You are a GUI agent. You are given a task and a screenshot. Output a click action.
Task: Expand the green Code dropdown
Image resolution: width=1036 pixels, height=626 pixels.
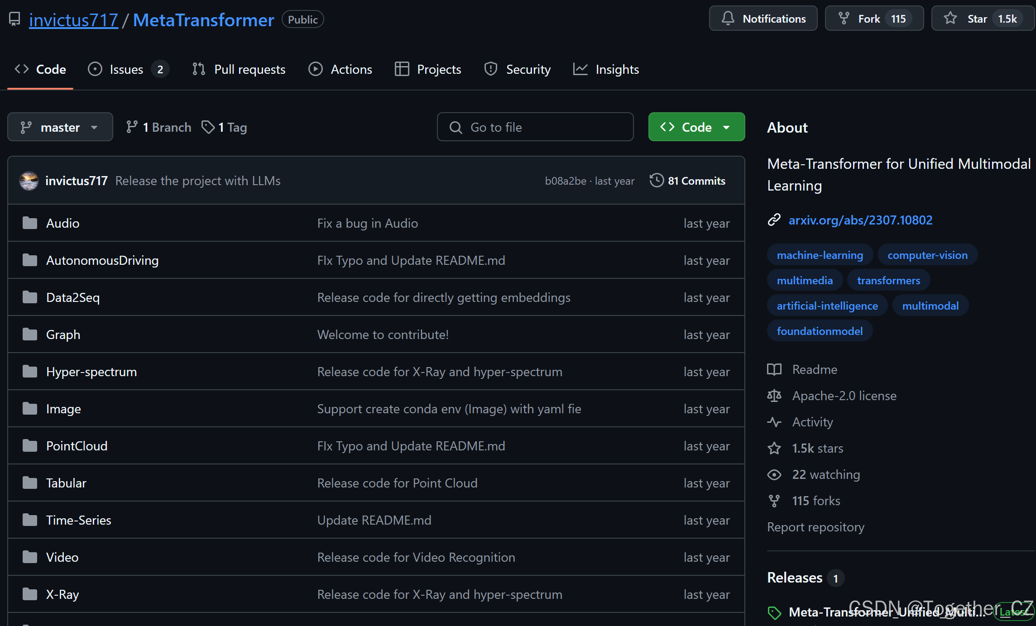coord(696,127)
